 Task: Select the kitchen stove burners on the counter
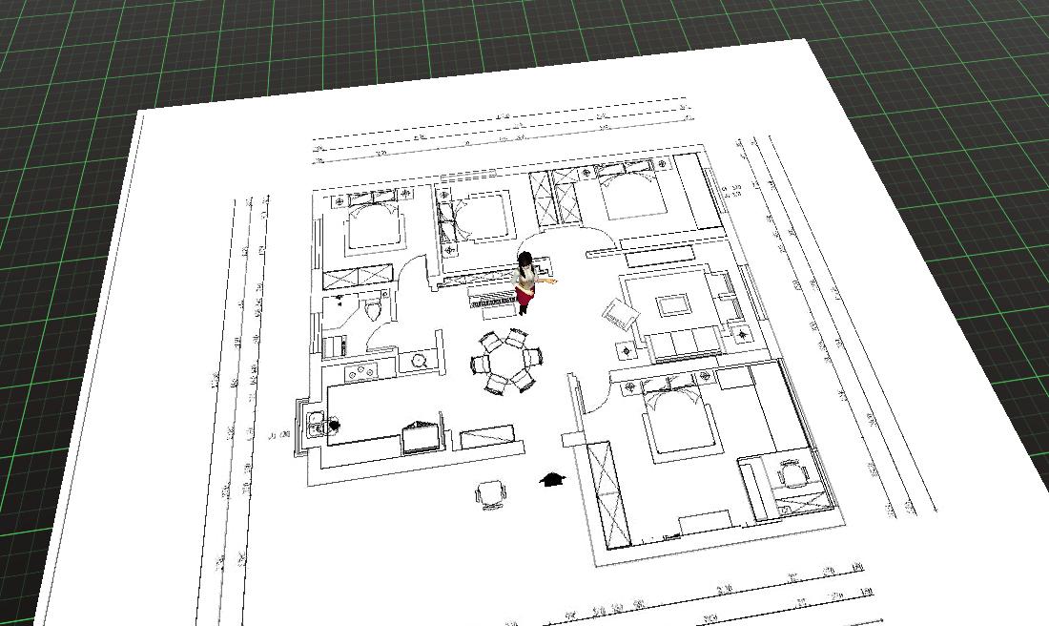(x=363, y=371)
